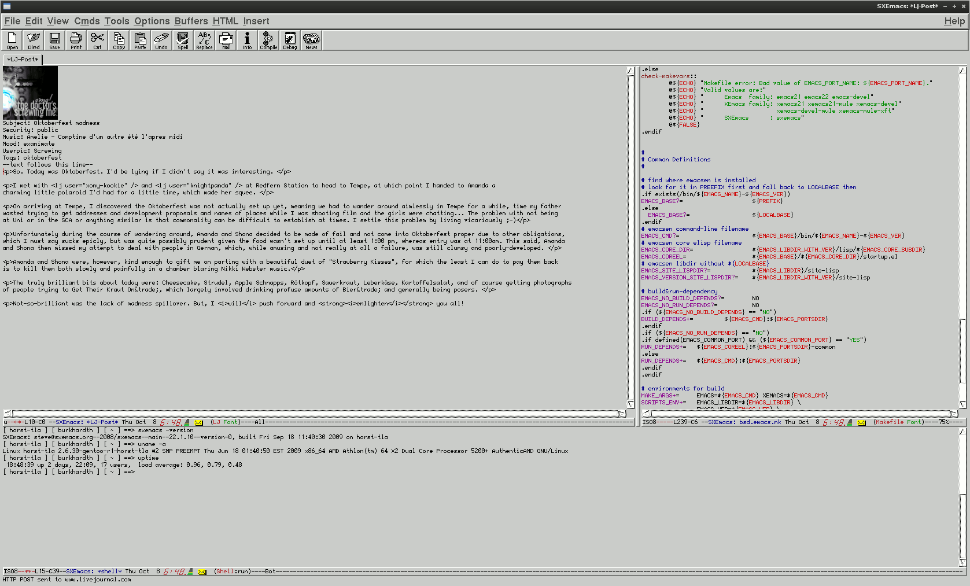Select the *LJ-Post* buffer tab
970x586 pixels.
coord(23,59)
